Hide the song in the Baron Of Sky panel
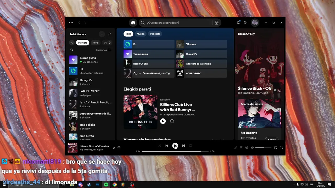The image size is (335, 188). (275, 90)
